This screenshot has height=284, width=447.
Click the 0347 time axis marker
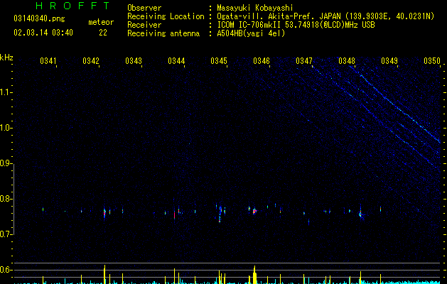click(304, 61)
